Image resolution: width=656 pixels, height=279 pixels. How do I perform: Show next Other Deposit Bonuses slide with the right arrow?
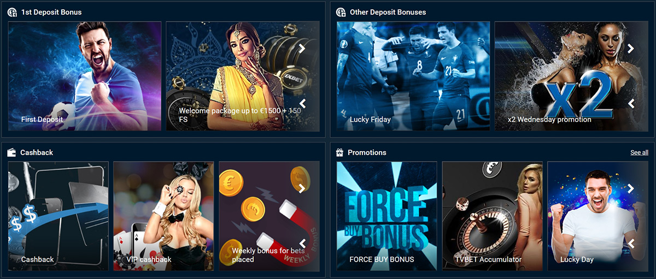click(630, 48)
